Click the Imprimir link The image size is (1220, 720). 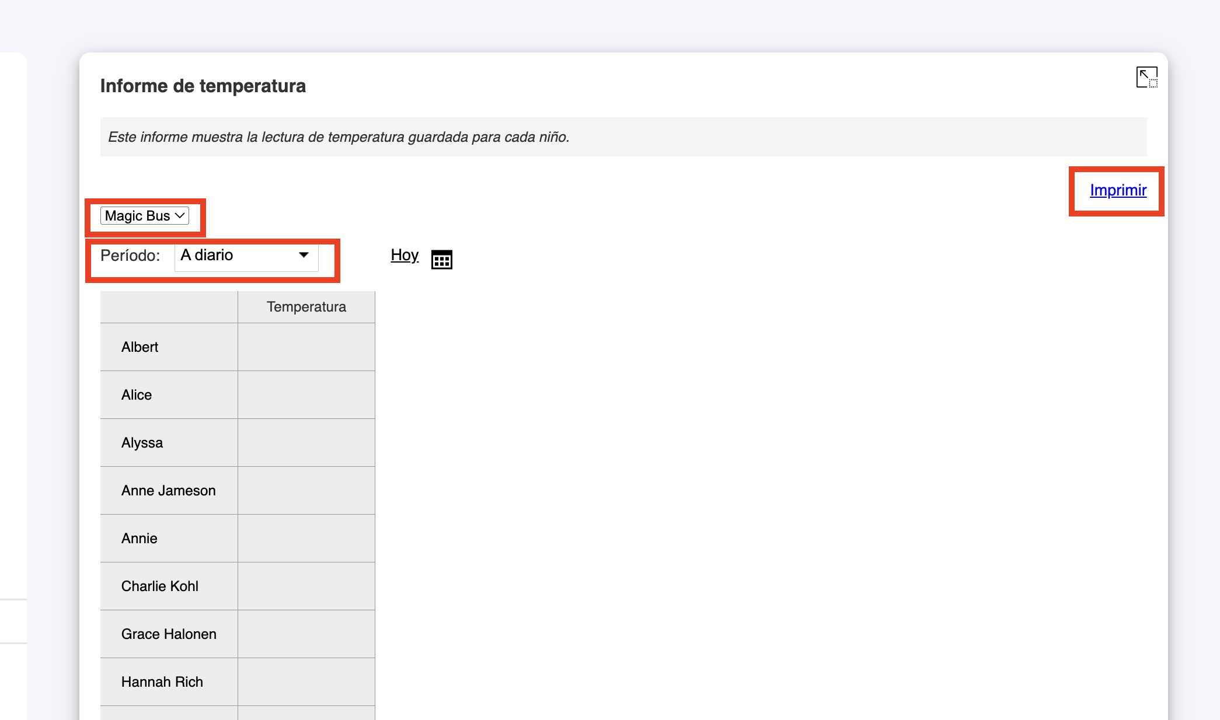point(1118,190)
